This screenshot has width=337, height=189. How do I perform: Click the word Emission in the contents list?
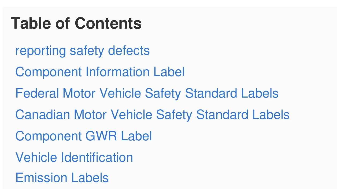(38, 178)
